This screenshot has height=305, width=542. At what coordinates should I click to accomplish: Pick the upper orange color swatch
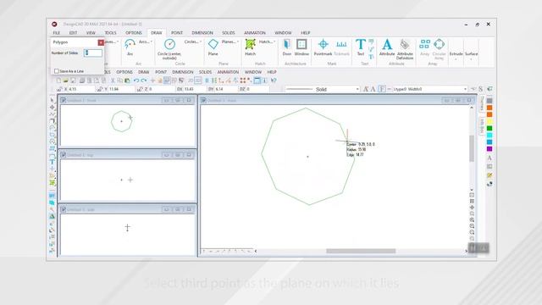[x=489, y=108]
